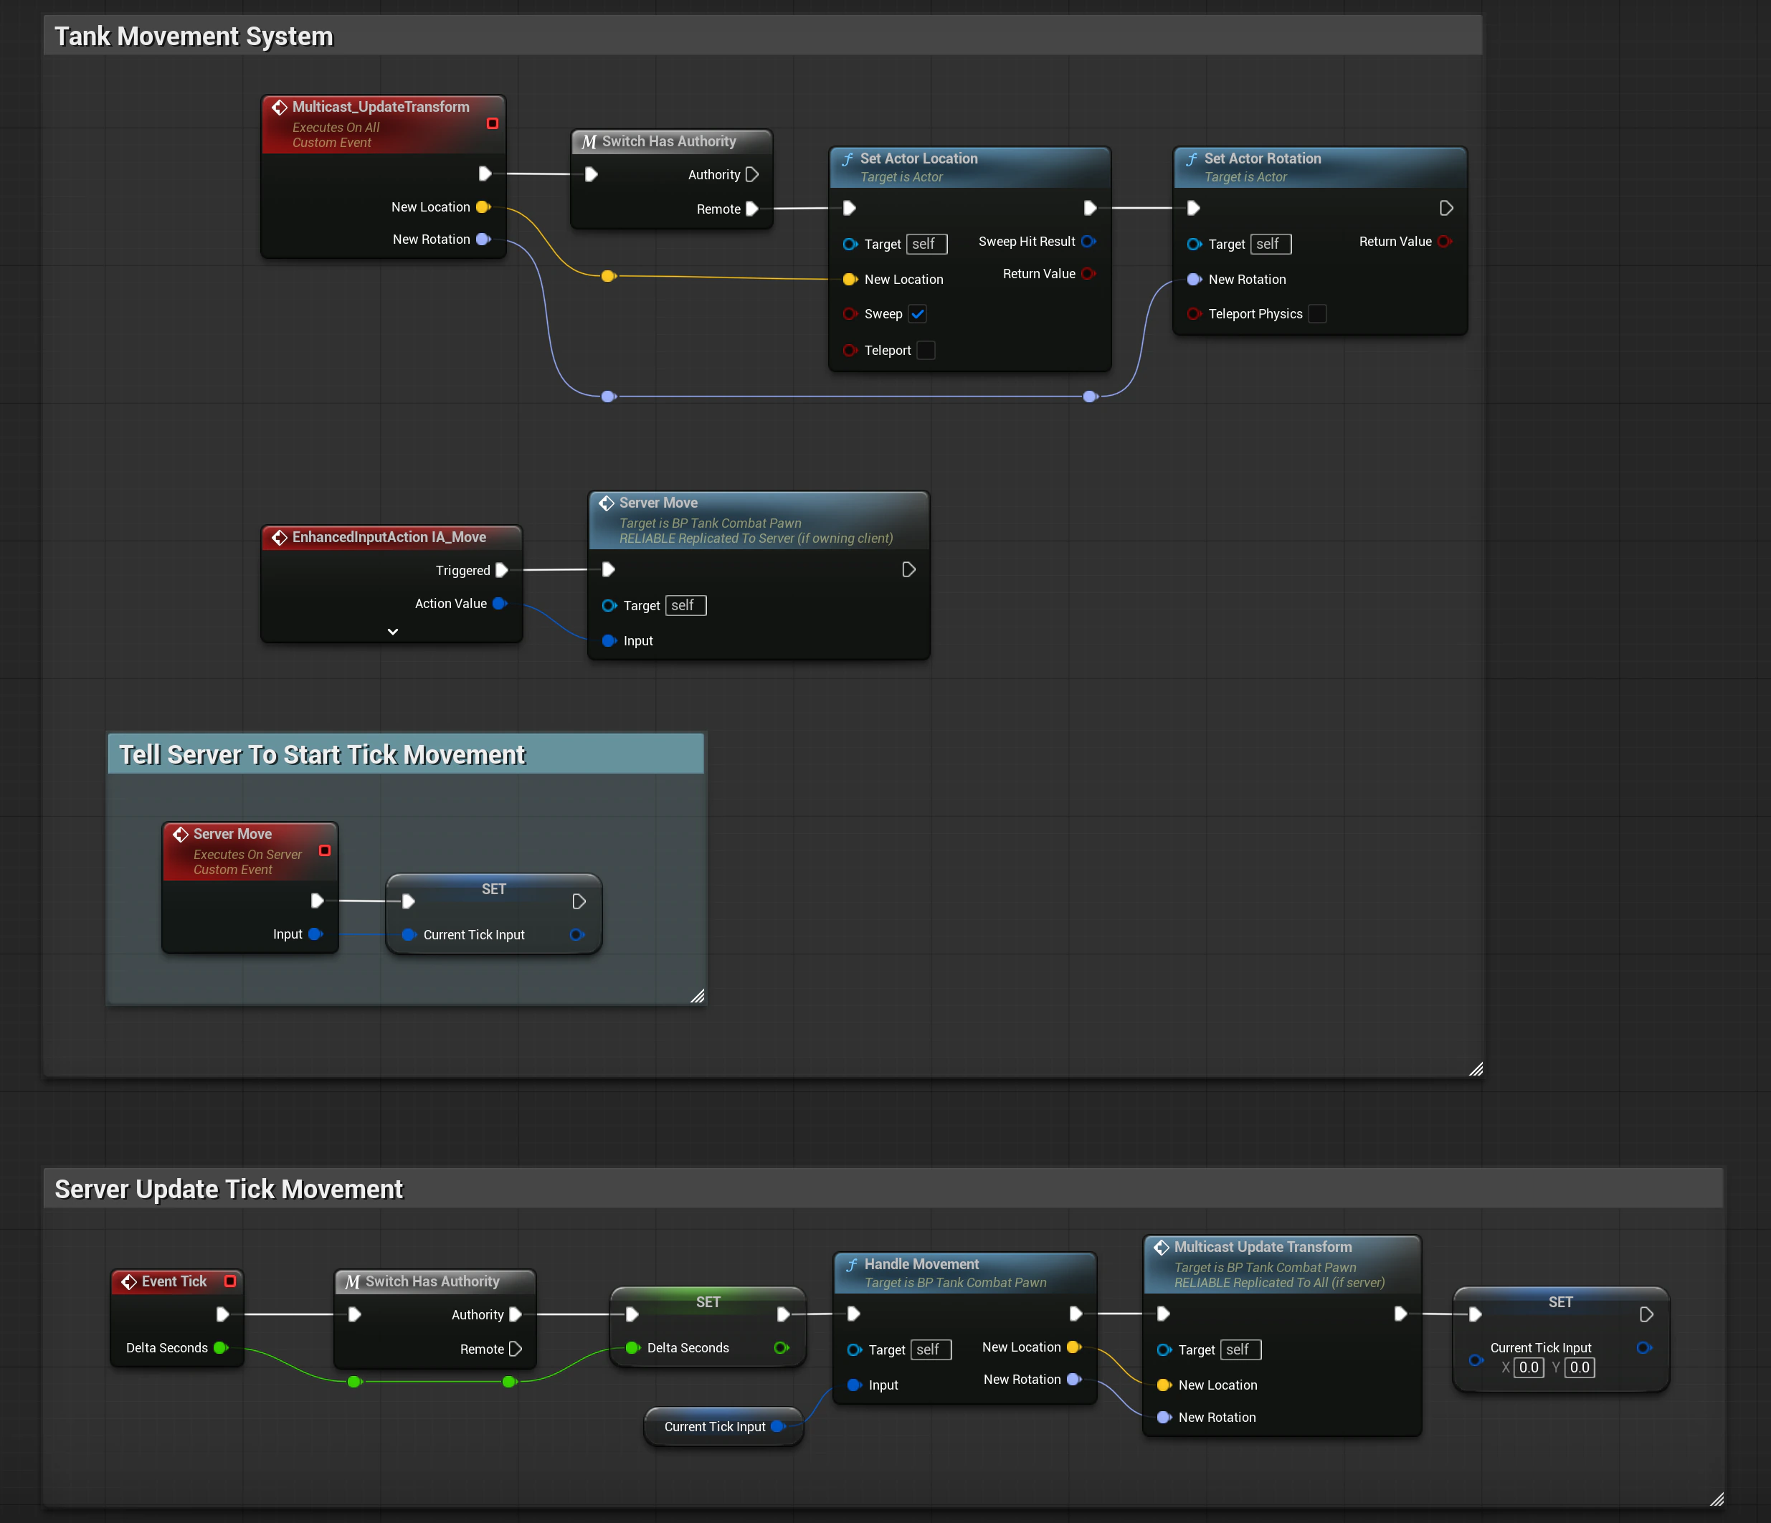
Task: Select the Multicast Update Transform call node header
Action: tap(1282, 1264)
